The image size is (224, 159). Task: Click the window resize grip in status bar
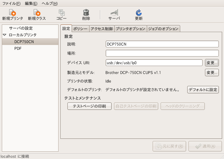[222, 157]
